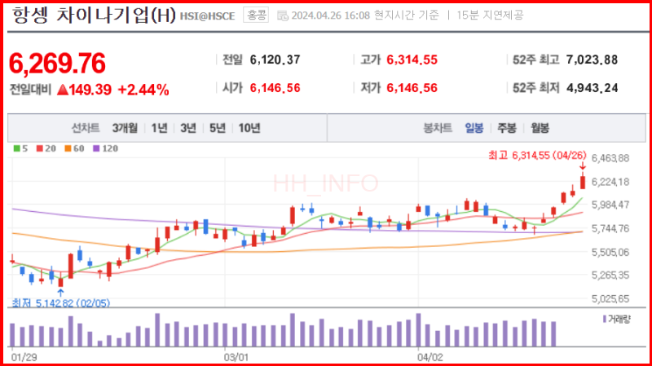Click the 최저 5,142.82 (02/05) chart label
Image resolution: width=652 pixels, height=366 pixels.
pyautogui.click(x=60, y=303)
